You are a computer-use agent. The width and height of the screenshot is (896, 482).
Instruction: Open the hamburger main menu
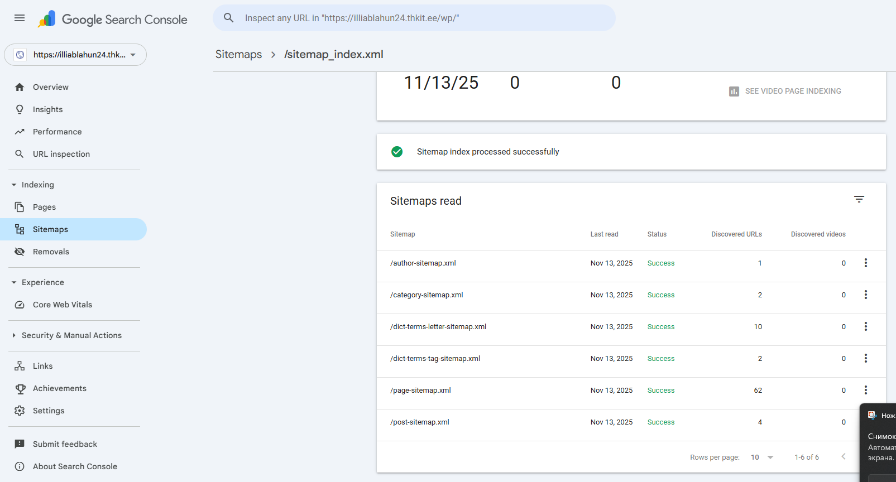(20, 18)
